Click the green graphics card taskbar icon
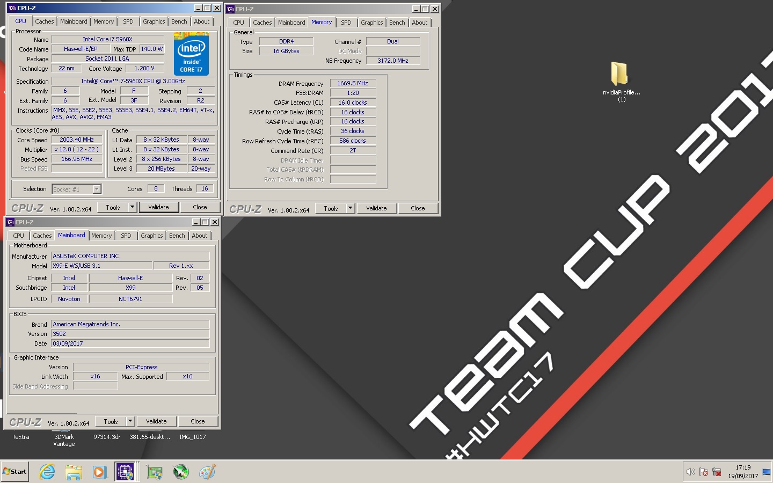 155,472
